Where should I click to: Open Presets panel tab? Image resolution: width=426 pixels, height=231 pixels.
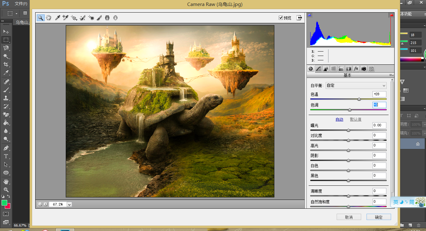click(371, 69)
